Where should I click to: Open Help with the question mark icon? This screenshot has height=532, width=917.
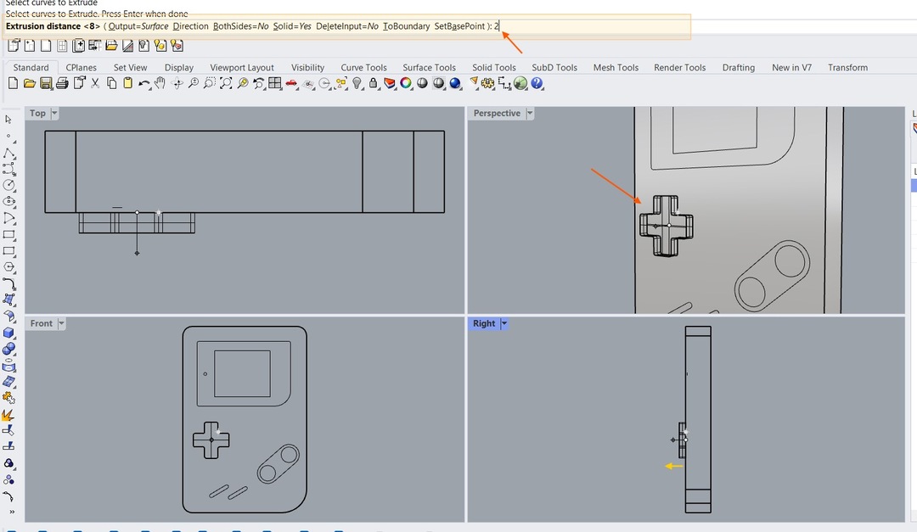(x=537, y=84)
